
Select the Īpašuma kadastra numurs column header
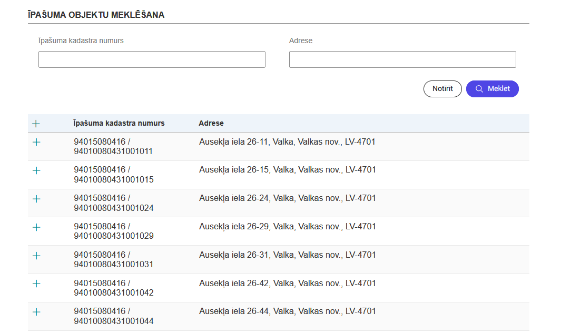tap(119, 123)
